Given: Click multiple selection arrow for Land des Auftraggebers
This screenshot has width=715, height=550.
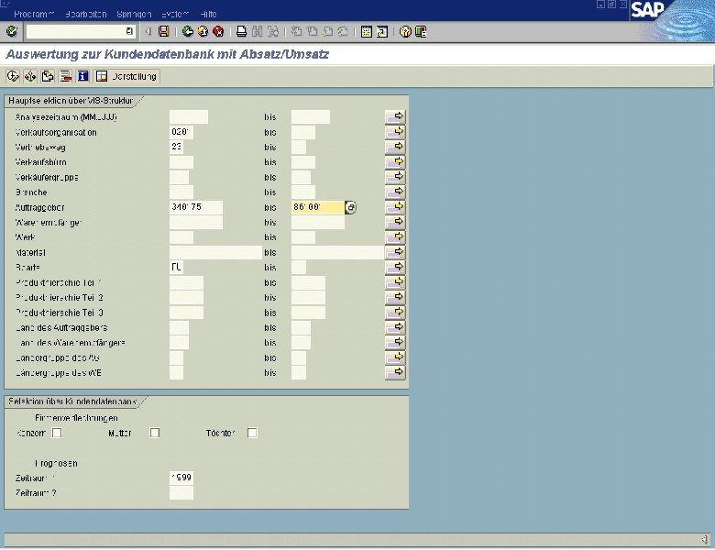Looking at the screenshot, I should [x=395, y=327].
